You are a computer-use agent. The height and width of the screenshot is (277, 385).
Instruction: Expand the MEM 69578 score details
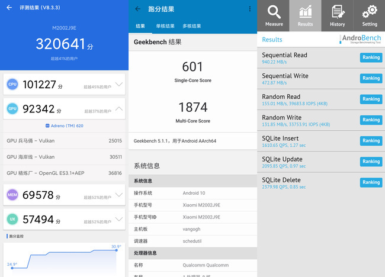point(119,195)
